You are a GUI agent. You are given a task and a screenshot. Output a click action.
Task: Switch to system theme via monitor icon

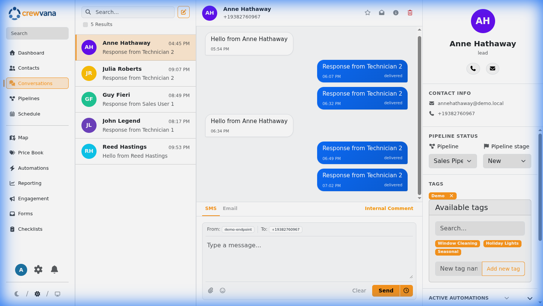(57, 294)
